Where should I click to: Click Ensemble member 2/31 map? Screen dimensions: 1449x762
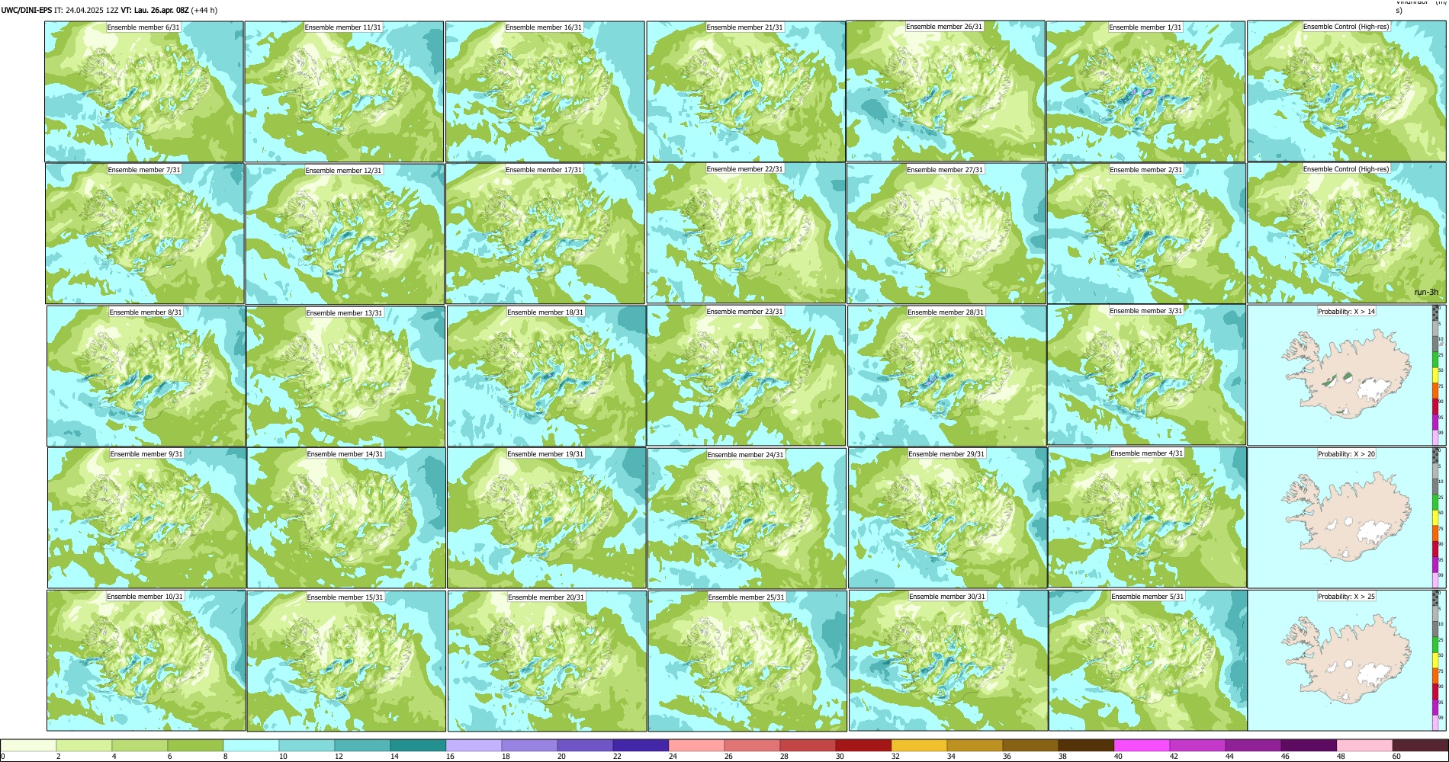1146,234
